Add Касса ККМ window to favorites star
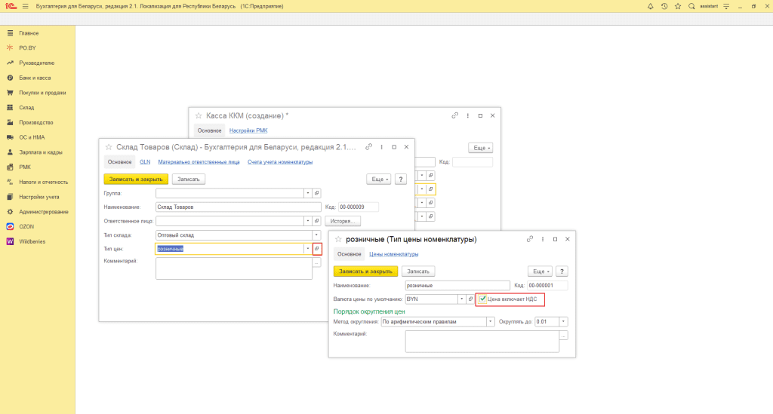The height and width of the screenshot is (414, 773). (x=199, y=115)
